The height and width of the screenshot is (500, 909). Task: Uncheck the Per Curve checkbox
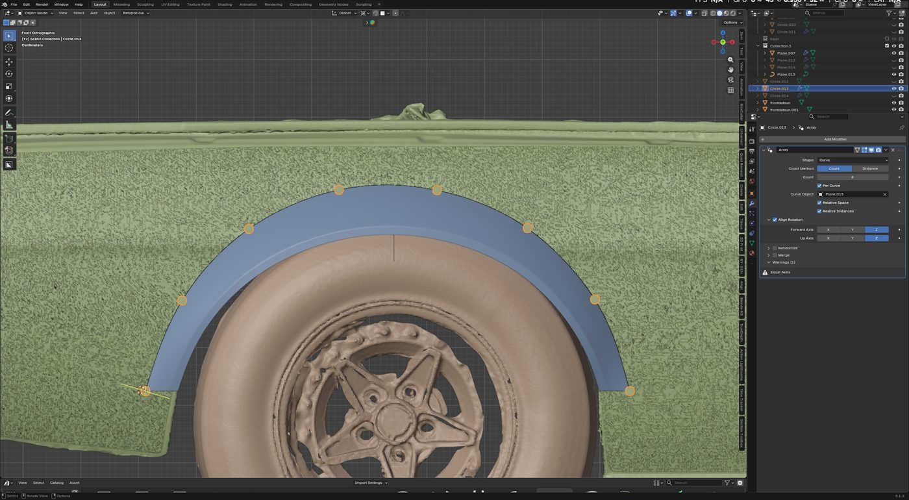(819, 186)
